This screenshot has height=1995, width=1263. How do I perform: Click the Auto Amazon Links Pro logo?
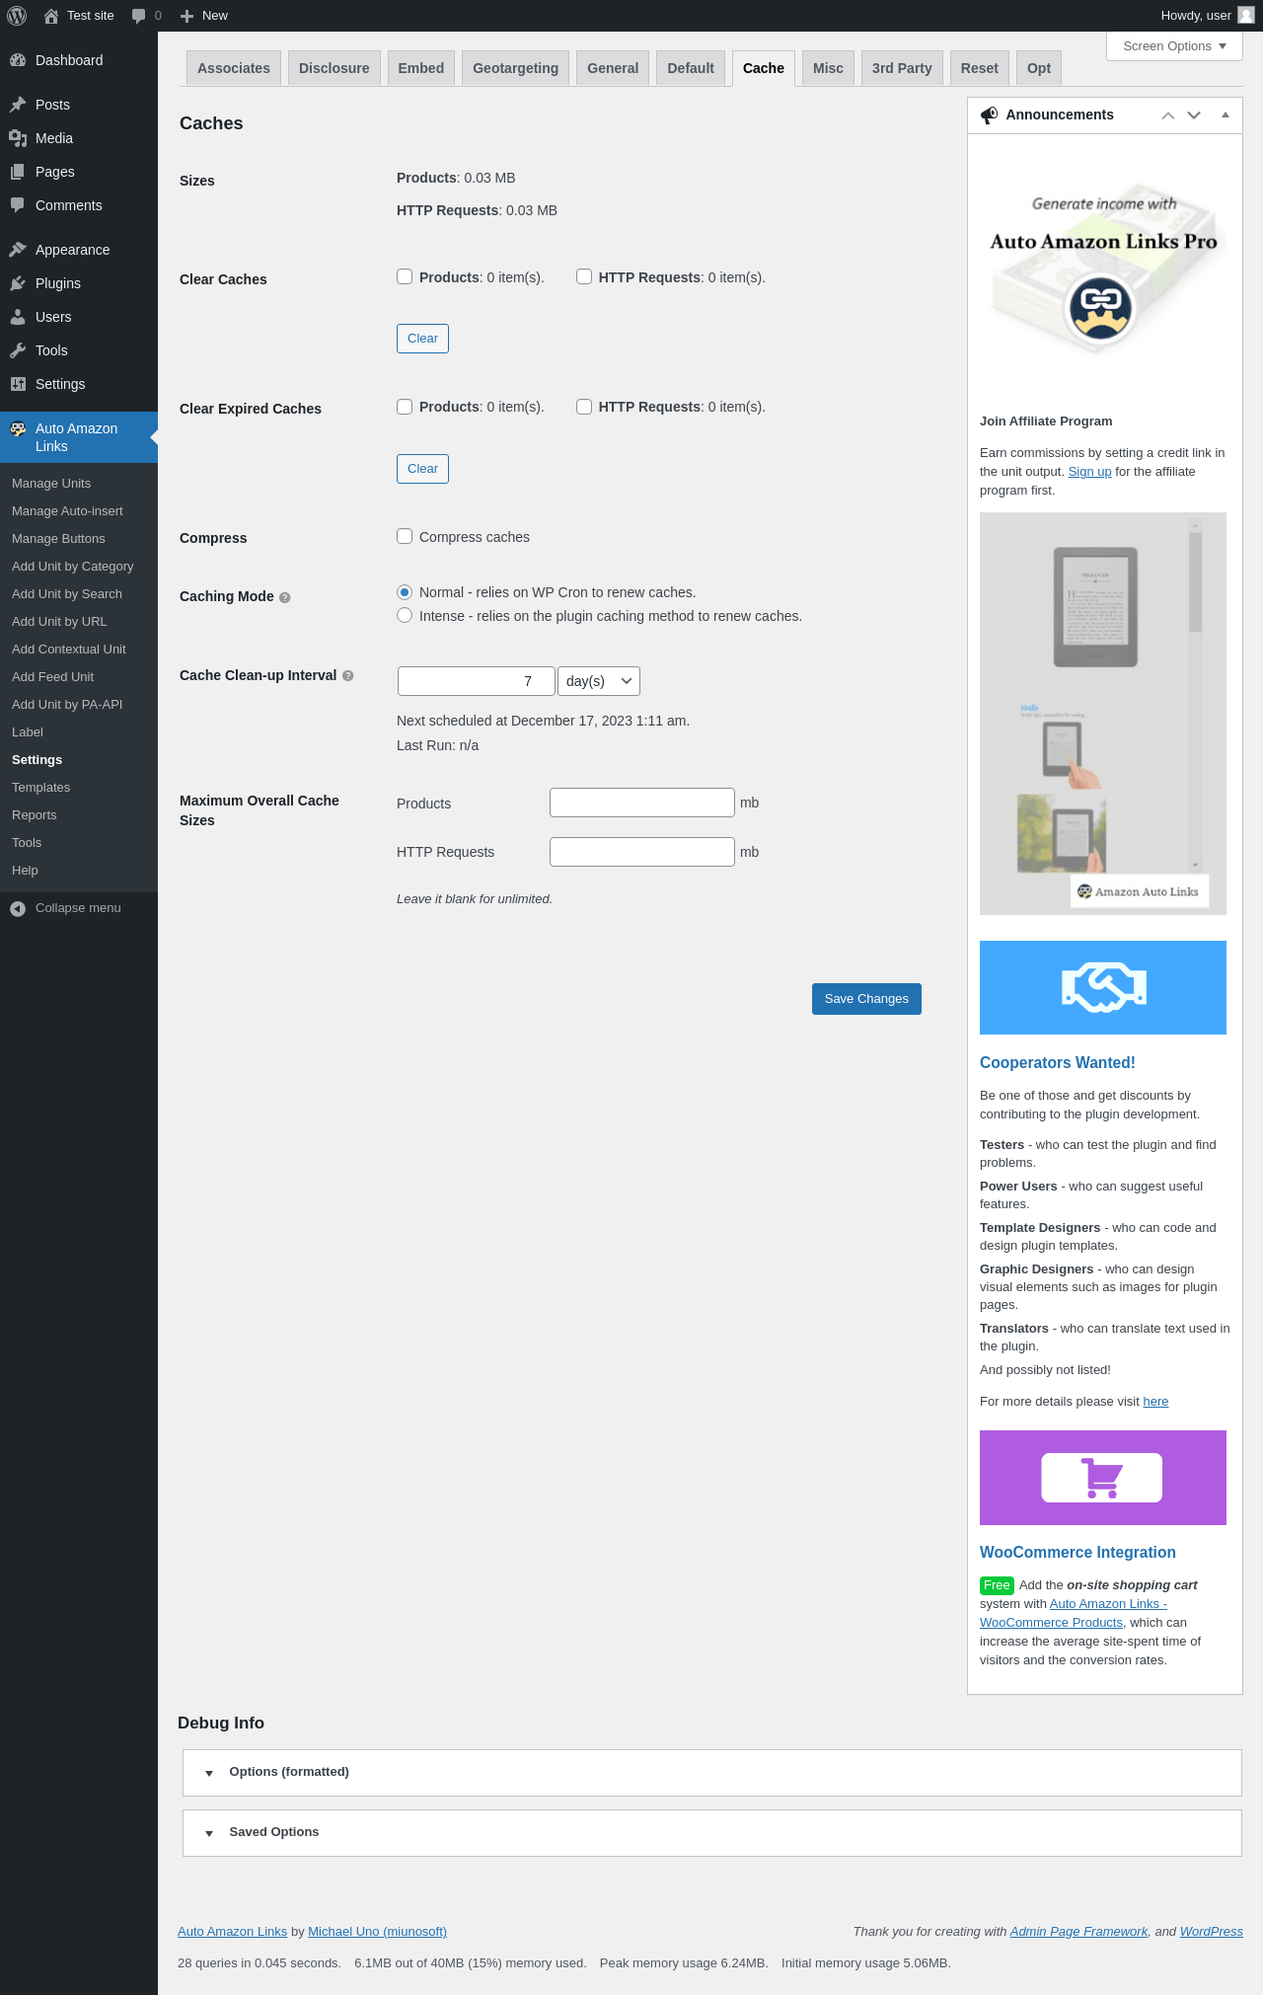tap(1103, 271)
